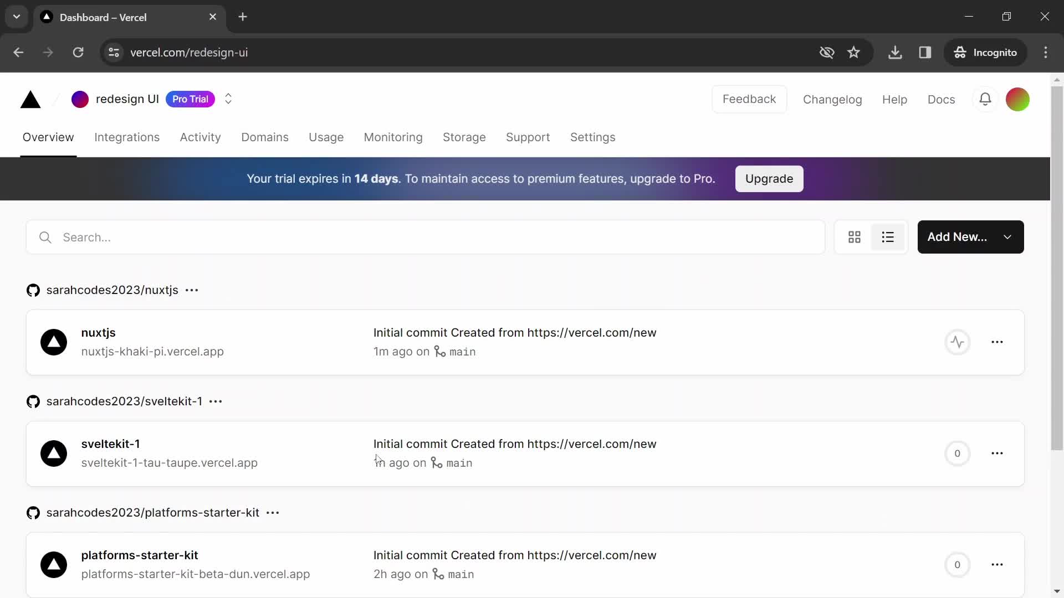Open the sveltekit-1 project name

(110, 444)
